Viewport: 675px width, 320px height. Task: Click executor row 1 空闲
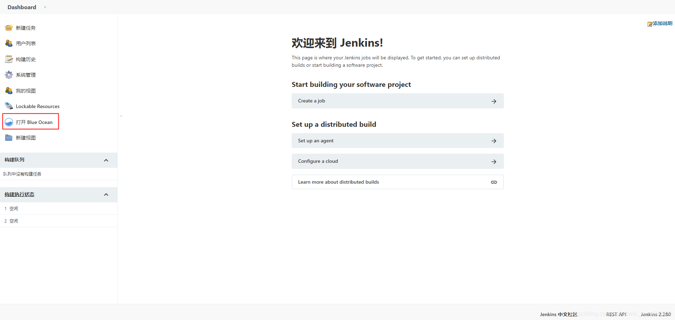(59, 209)
